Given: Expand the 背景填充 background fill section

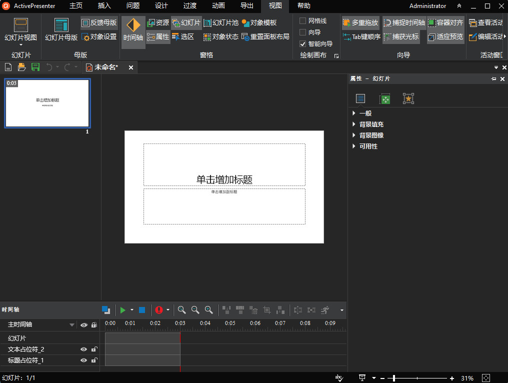Looking at the screenshot, I should 354,124.
